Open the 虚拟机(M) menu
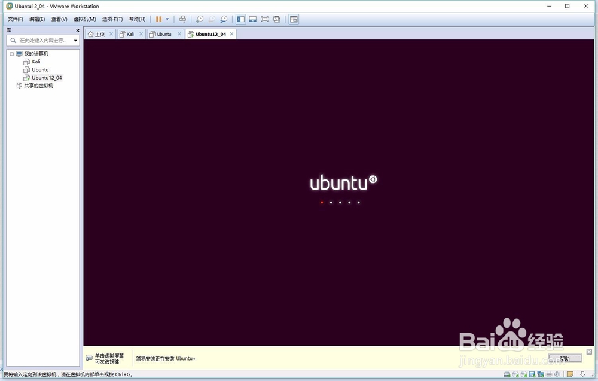The height and width of the screenshot is (381, 598). coord(85,19)
